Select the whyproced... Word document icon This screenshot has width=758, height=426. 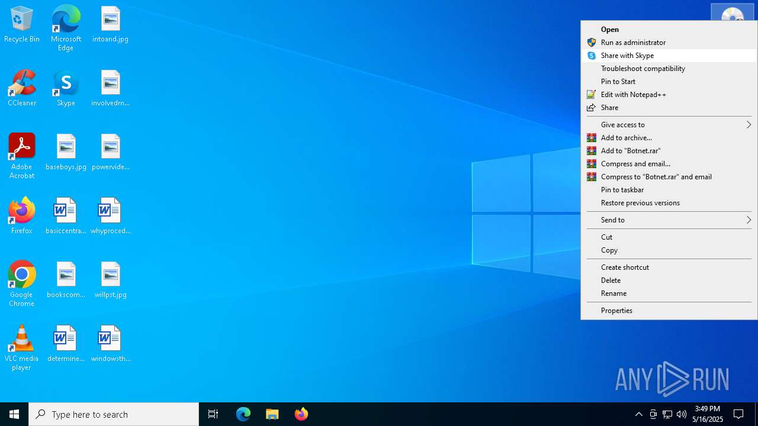coord(110,217)
